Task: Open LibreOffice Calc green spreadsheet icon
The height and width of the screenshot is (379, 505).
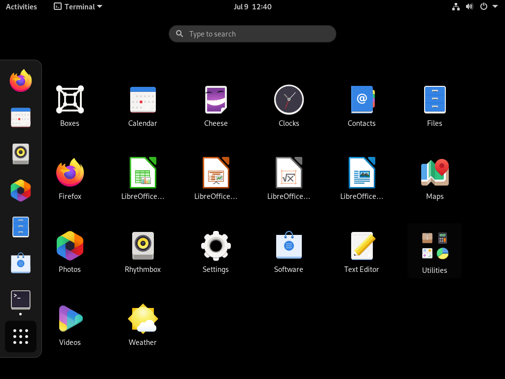Action: (x=143, y=172)
